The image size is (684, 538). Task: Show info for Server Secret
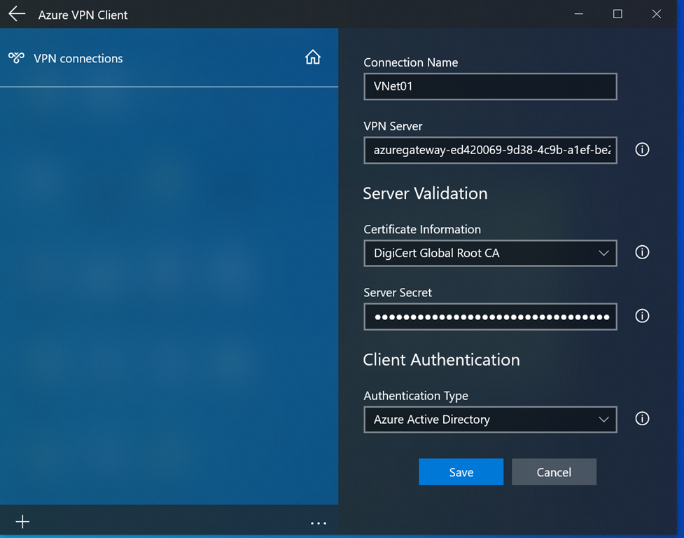click(x=642, y=316)
